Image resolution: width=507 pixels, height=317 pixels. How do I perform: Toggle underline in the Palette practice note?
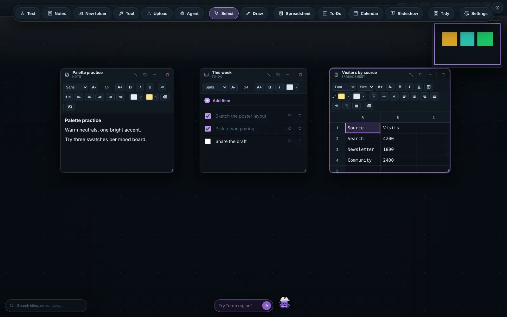tap(150, 87)
